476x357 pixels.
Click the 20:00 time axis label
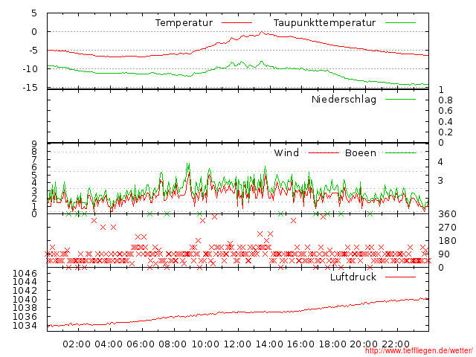pyautogui.click(x=364, y=344)
